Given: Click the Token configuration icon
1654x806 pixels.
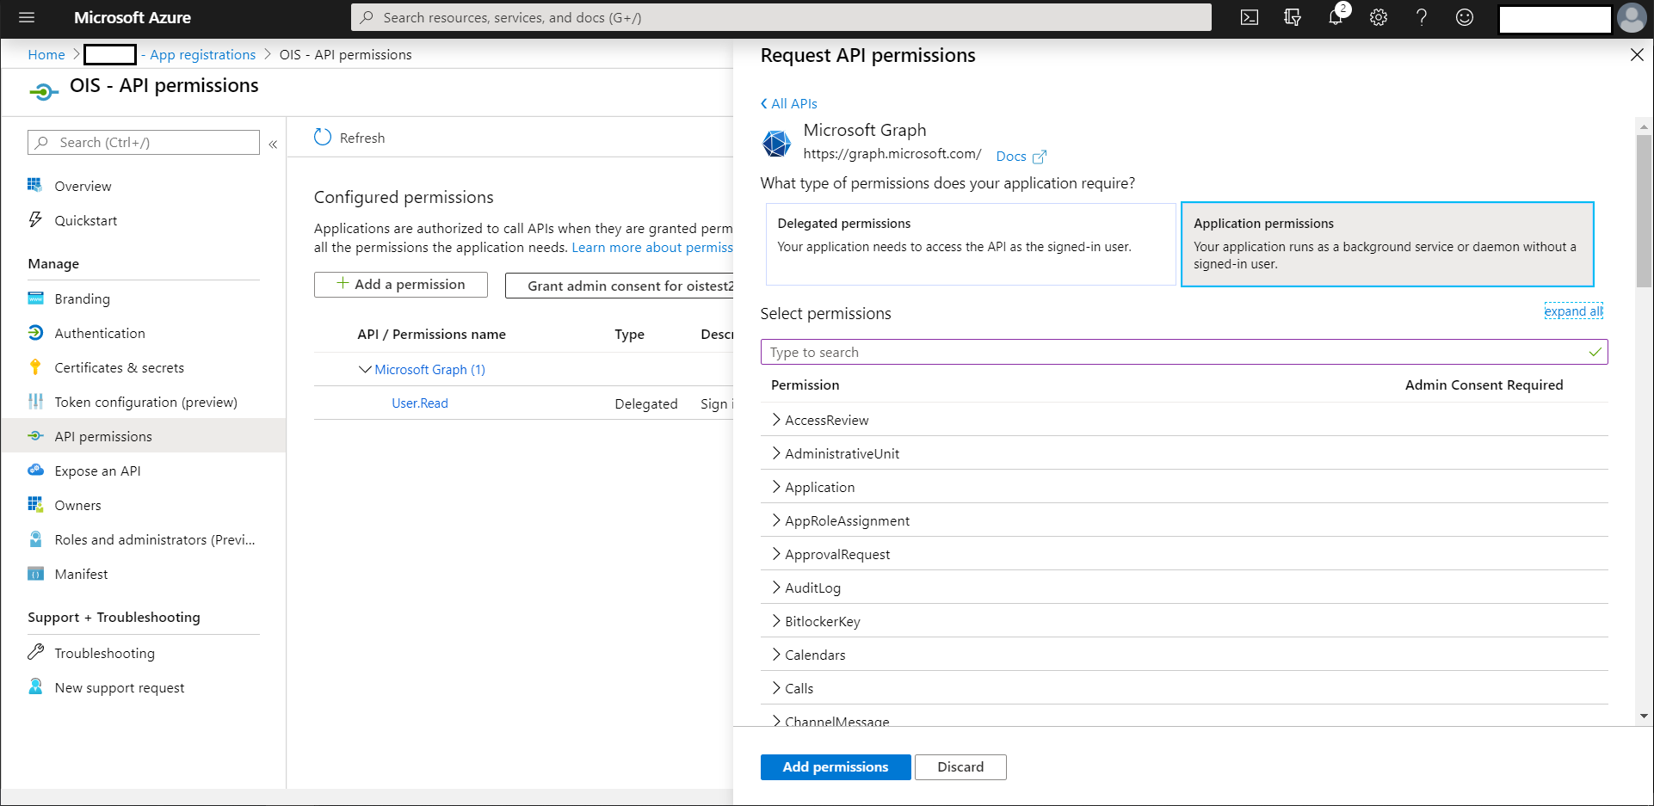Looking at the screenshot, I should (35, 401).
